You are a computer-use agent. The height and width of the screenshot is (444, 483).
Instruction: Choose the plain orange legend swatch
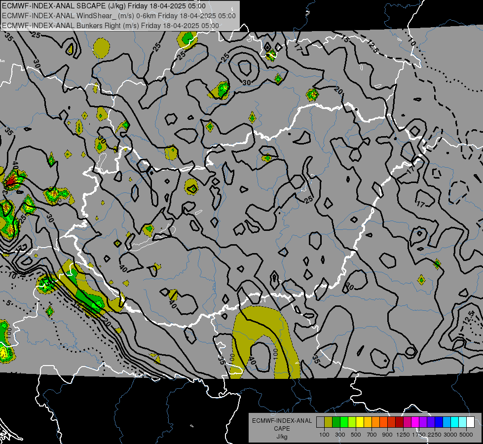[x=375, y=422]
